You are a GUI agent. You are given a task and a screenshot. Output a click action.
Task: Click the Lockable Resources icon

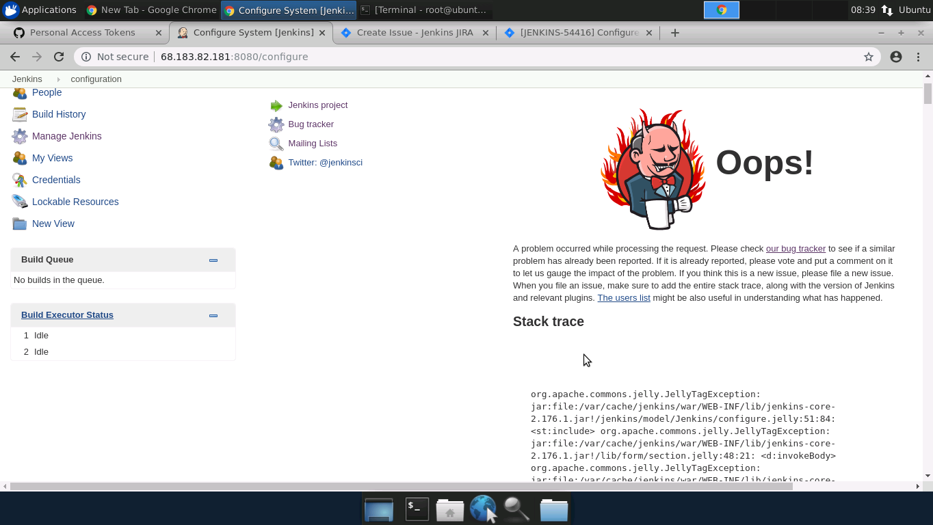(x=20, y=202)
